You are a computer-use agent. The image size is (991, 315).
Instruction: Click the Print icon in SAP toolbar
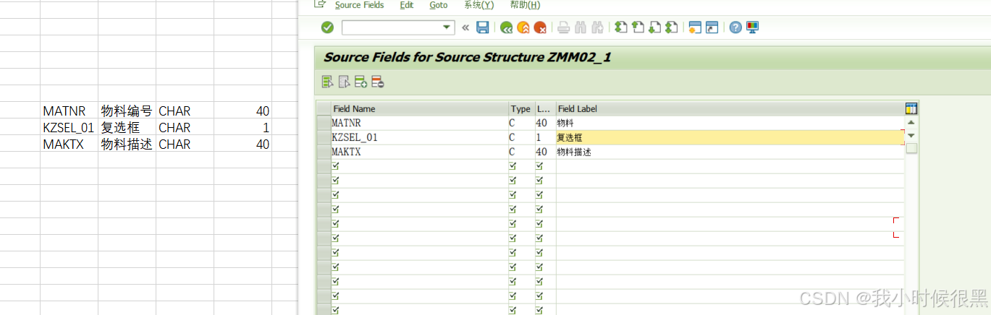[x=564, y=27]
